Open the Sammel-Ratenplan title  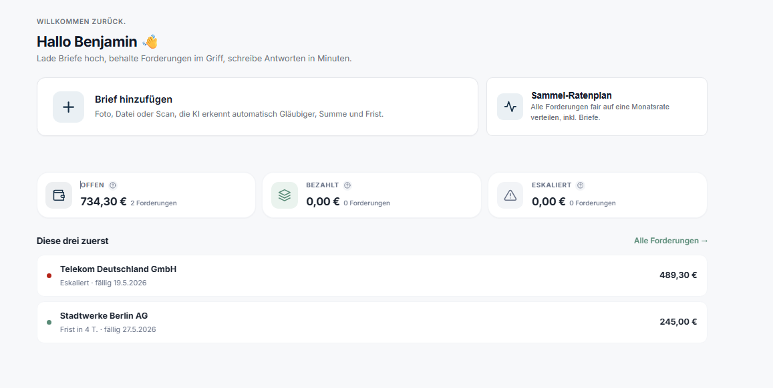571,95
